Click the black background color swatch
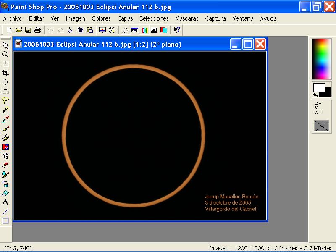 point(328,92)
